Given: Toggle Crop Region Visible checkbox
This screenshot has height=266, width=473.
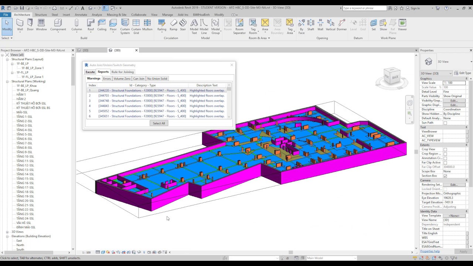Looking at the screenshot, I should (445, 154).
